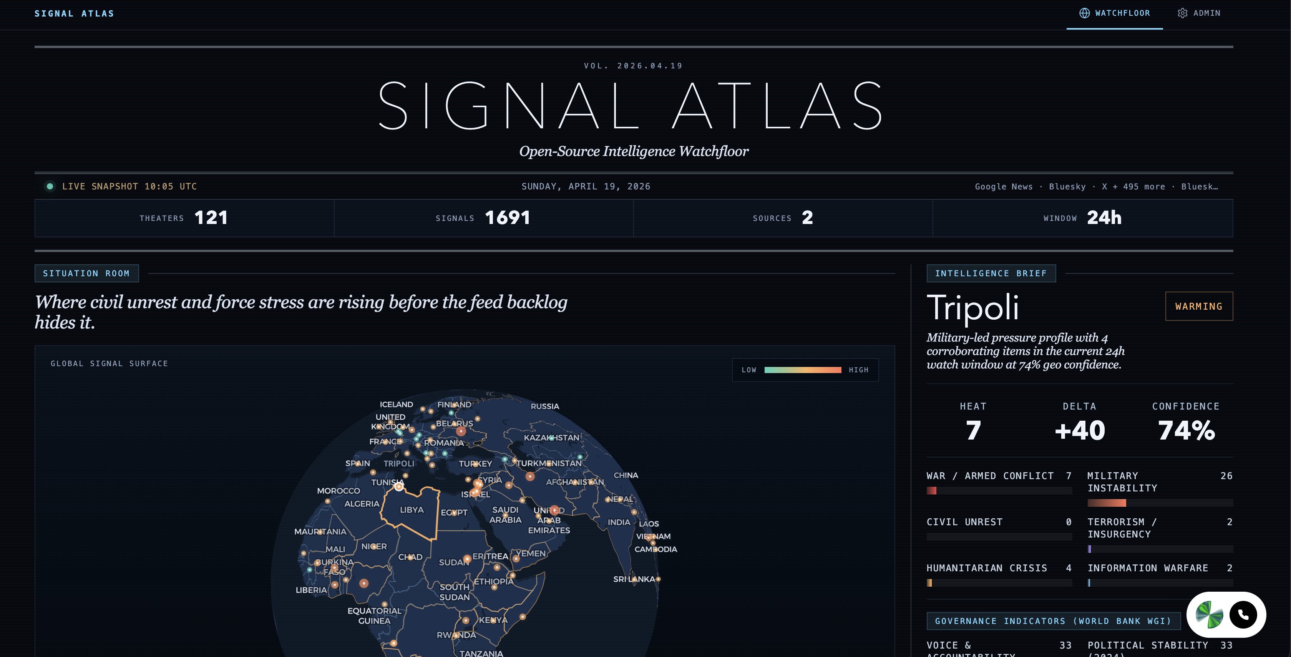Click the large orange signal dot near Belarus
This screenshot has height=657, width=1291.
click(x=461, y=431)
